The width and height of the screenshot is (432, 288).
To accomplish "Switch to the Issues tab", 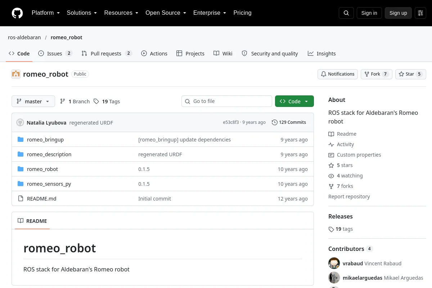I will [x=55, y=54].
